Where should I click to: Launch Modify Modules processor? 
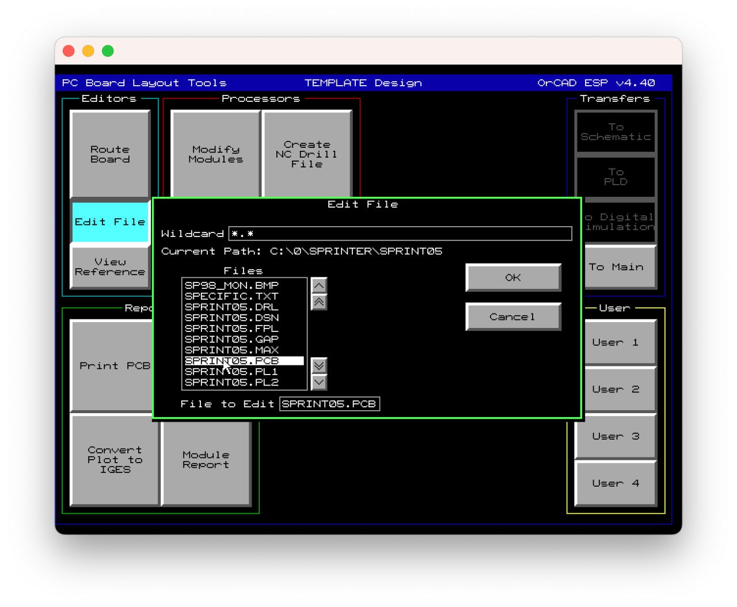[x=216, y=154]
